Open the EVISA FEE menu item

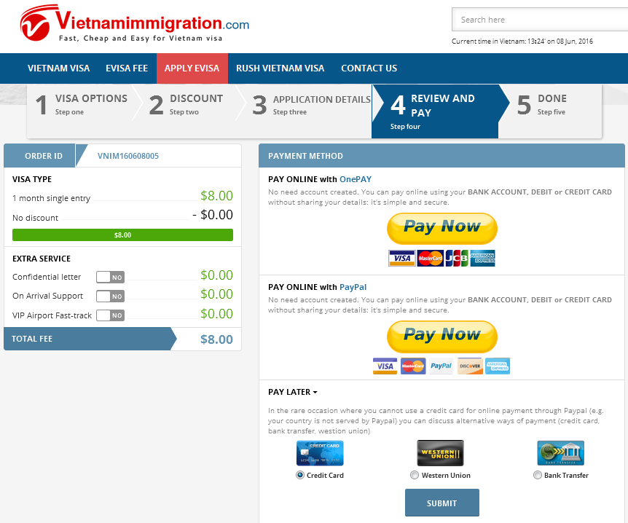127,68
